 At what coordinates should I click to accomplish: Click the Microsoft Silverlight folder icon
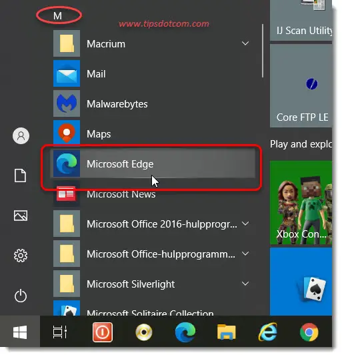click(67, 284)
